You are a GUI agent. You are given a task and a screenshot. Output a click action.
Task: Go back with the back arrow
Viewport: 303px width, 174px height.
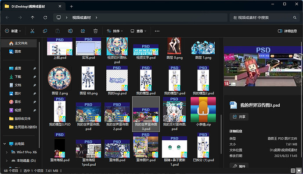click(7, 17)
